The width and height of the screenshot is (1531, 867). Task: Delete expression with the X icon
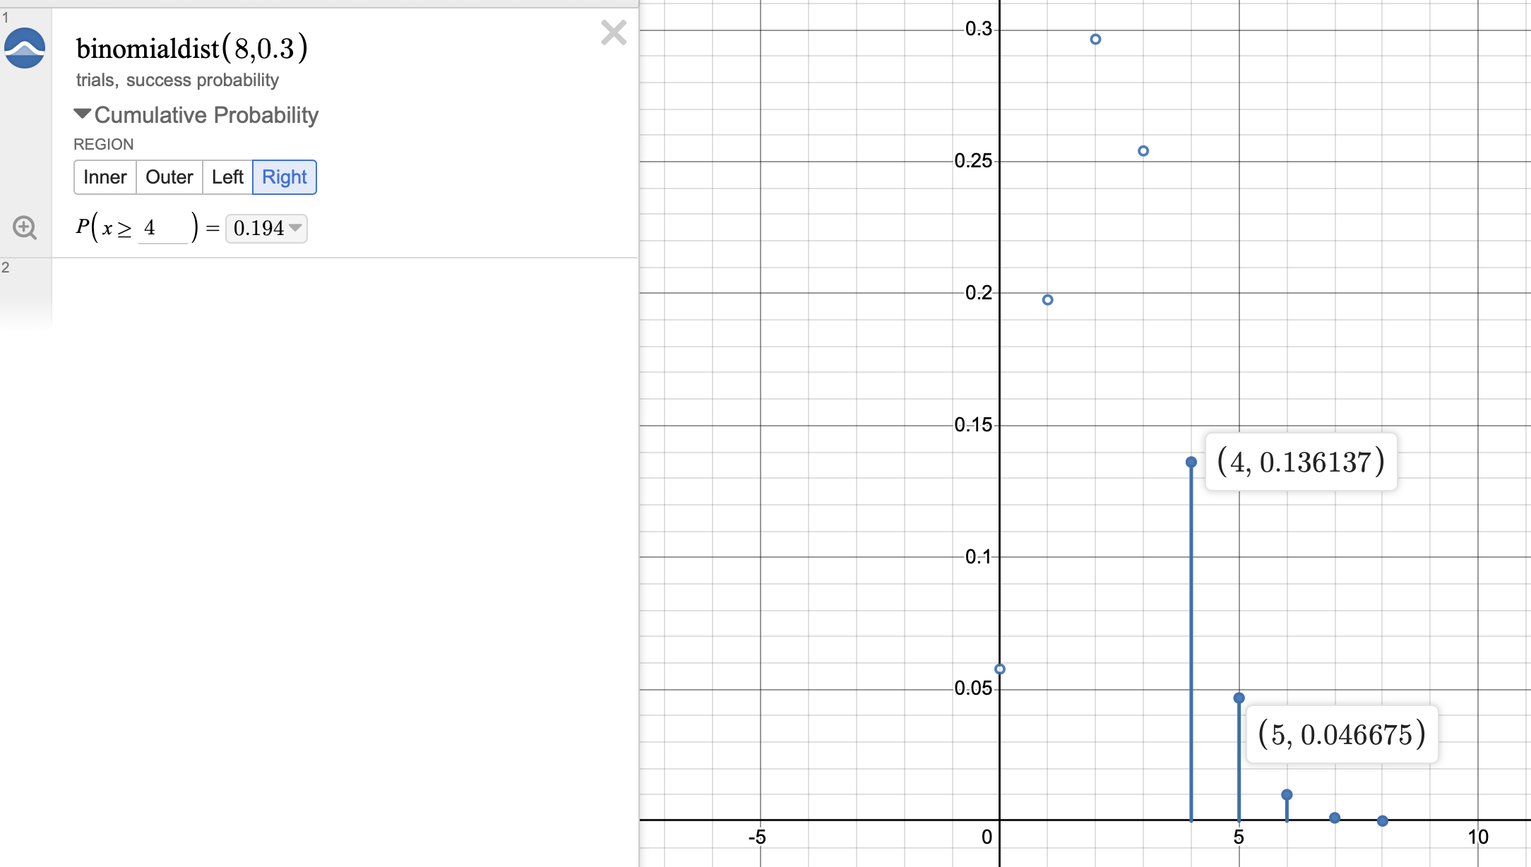pos(613,32)
